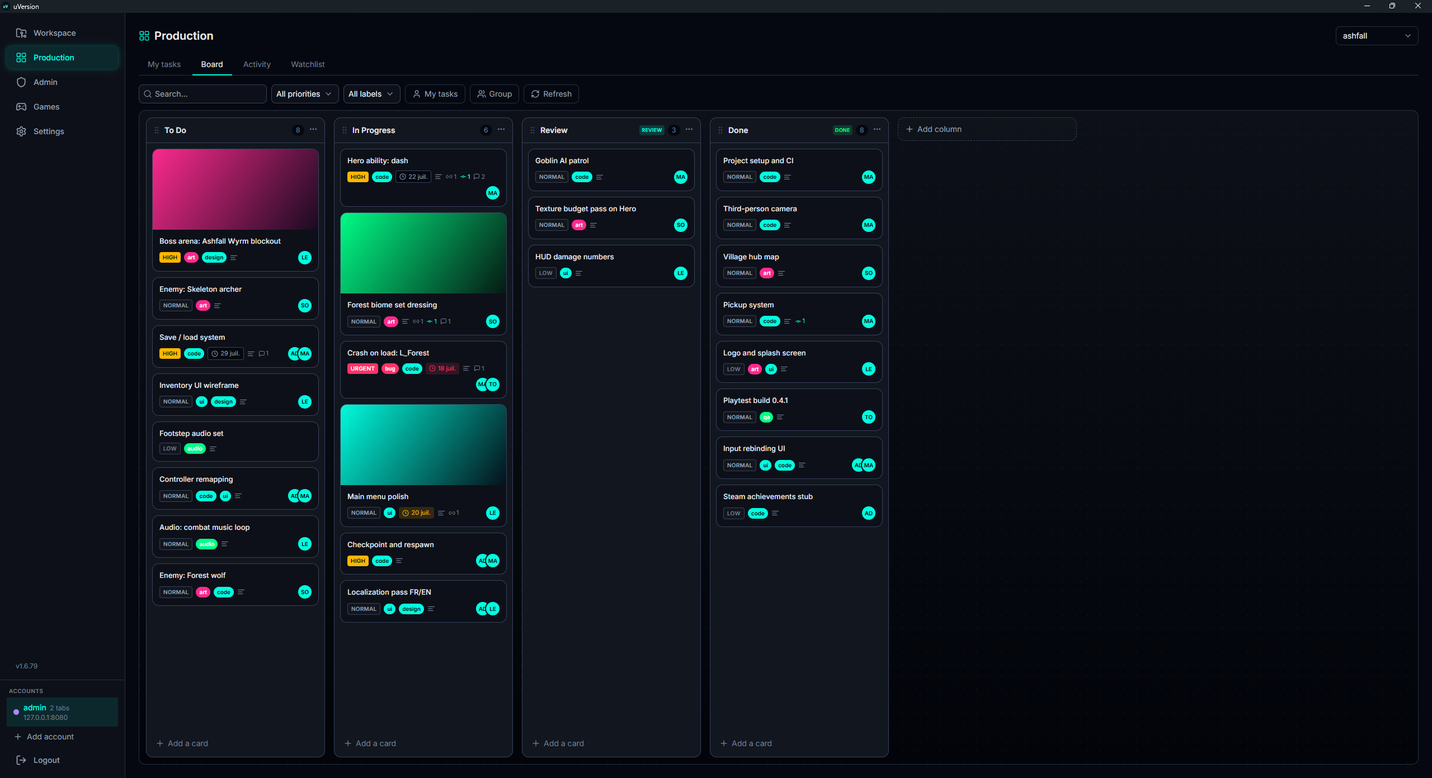Image resolution: width=1432 pixels, height=778 pixels.
Task: Click the Refresh button
Action: click(x=551, y=94)
